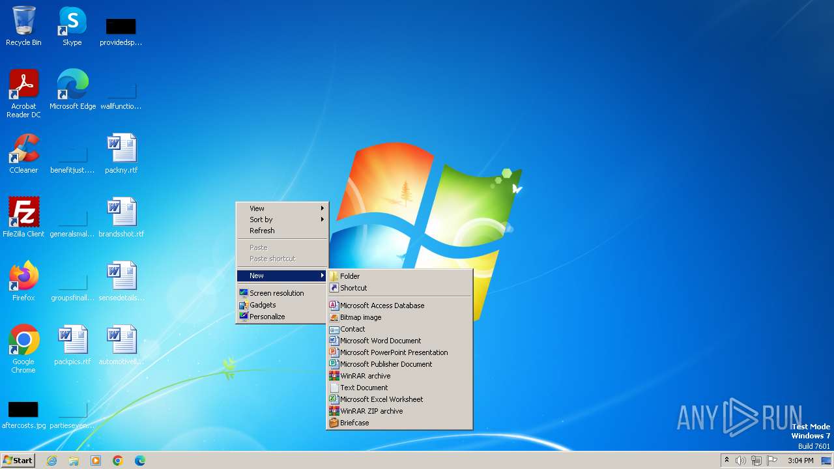Click the network tray icon
Image resolution: width=834 pixels, height=469 pixels.
click(x=756, y=461)
